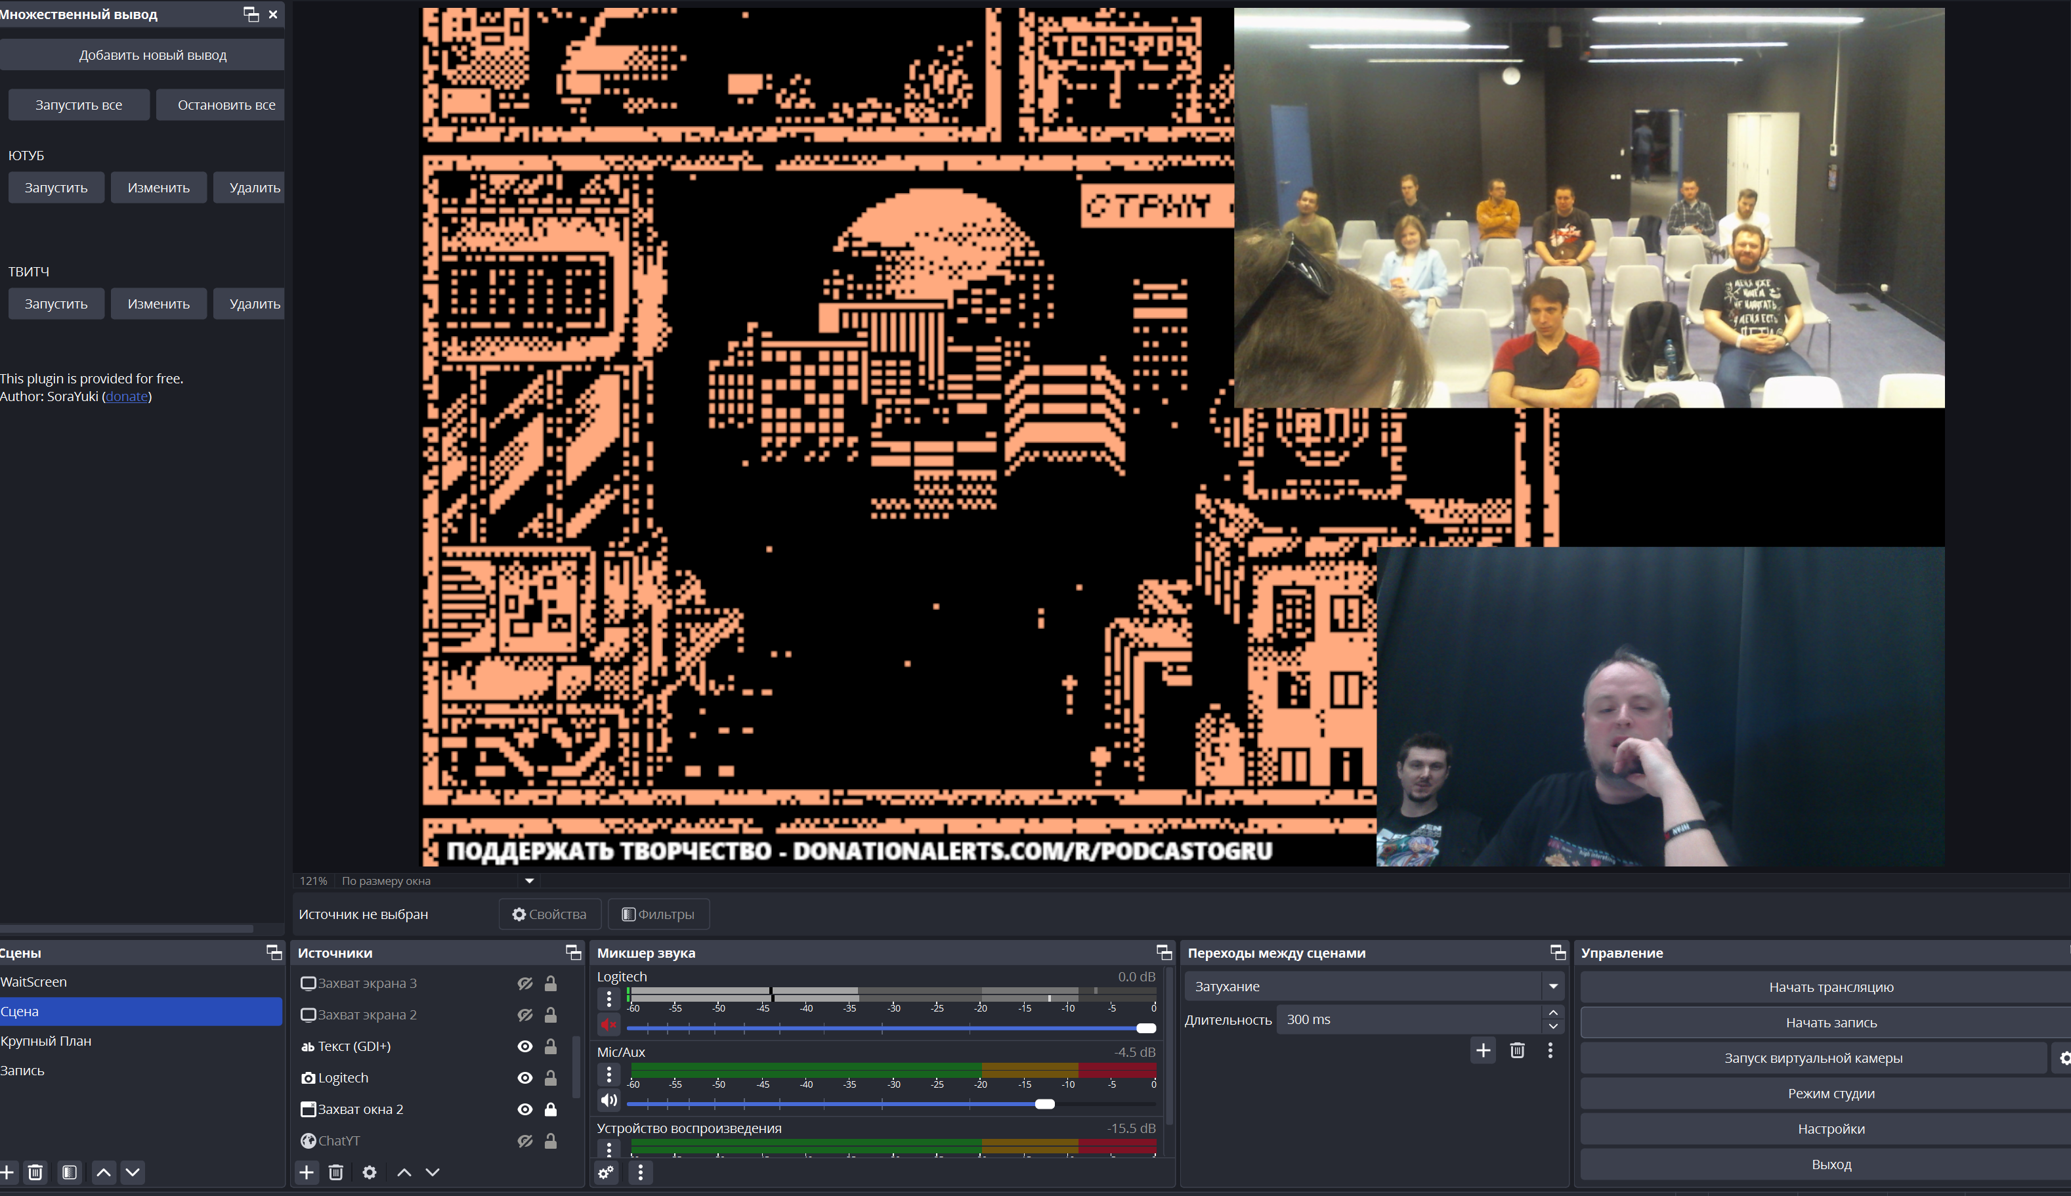Open scene filters icon in Scenes toolbar
Screen dimensions: 2071x1196
70,1172
